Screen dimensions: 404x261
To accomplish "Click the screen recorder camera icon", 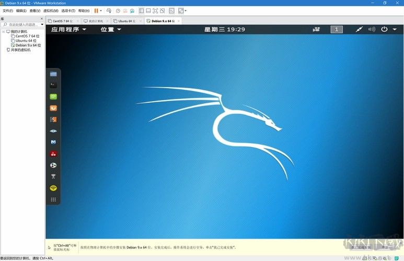I will coord(316,29).
